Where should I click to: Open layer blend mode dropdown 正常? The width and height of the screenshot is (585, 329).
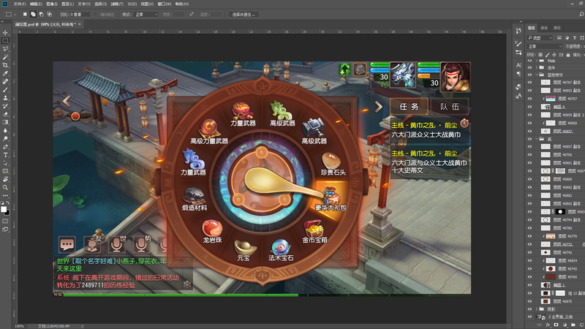pos(544,46)
